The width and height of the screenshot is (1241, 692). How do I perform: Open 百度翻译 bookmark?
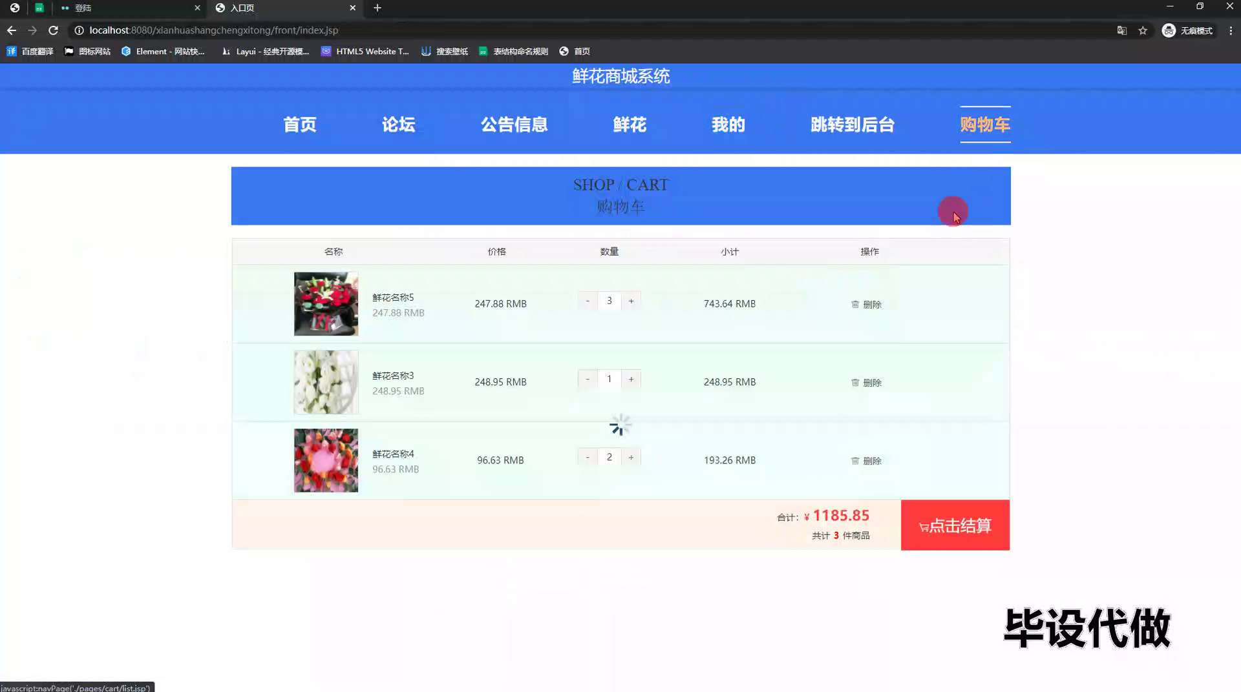[x=30, y=51]
